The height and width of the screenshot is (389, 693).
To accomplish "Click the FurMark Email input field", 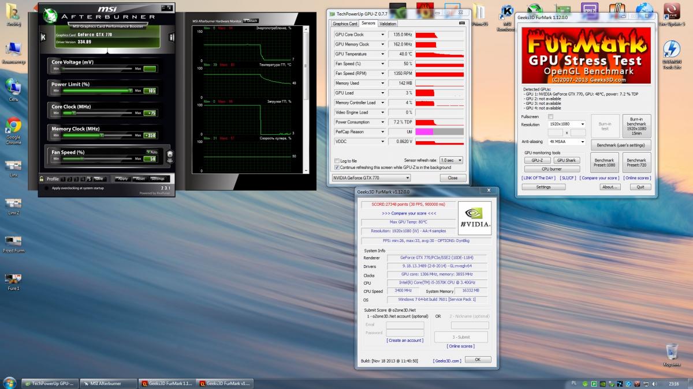I will click(x=405, y=325).
